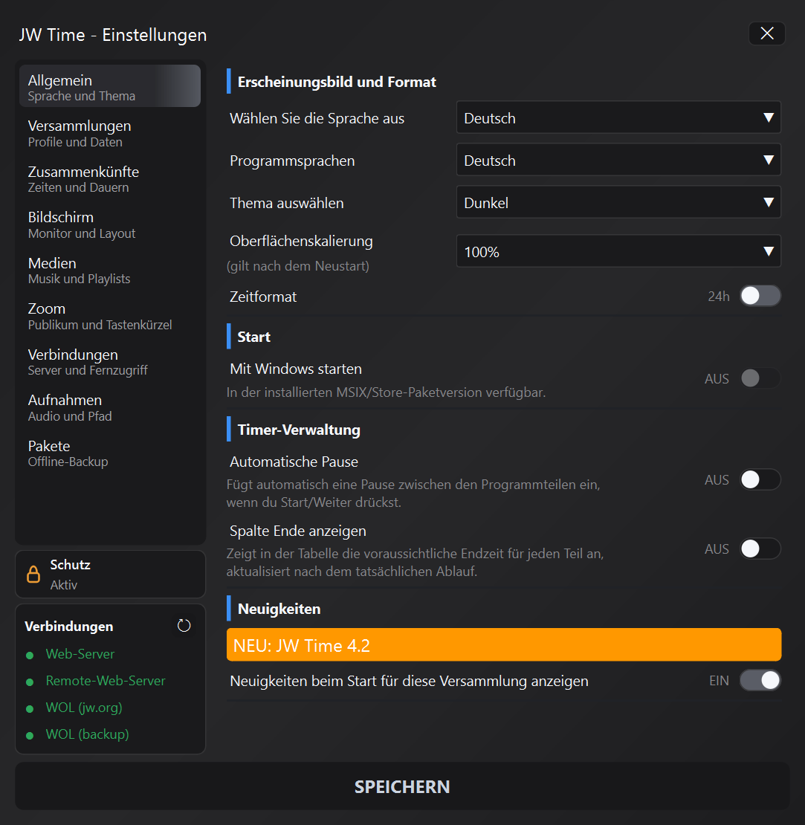
Task: Click the Start section heading
Action: 253,337
